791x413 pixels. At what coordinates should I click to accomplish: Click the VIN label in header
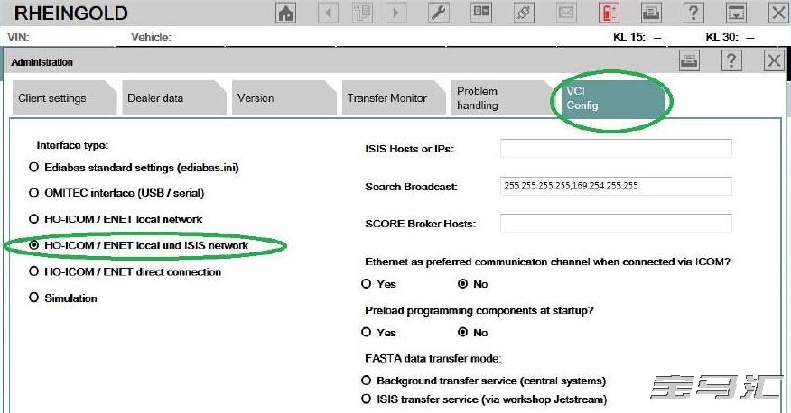pos(18,37)
